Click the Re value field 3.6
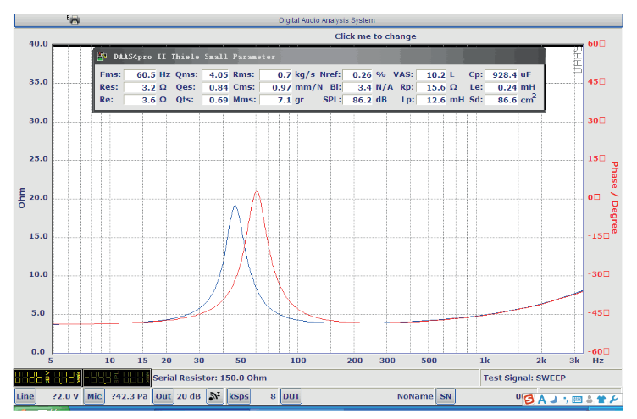The height and width of the screenshot is (419, 637). pos(141,100)
